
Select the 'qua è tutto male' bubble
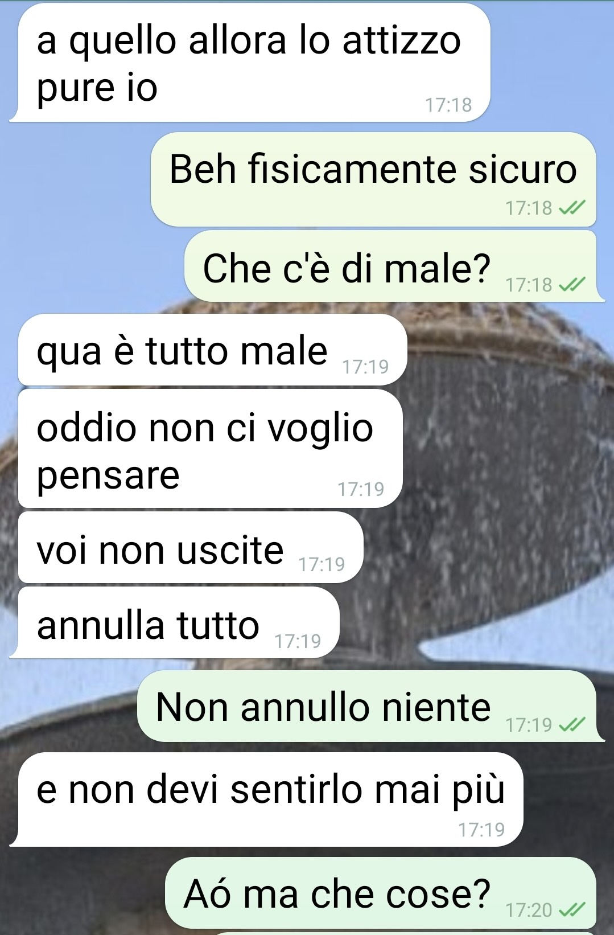[x=213, y=350]
